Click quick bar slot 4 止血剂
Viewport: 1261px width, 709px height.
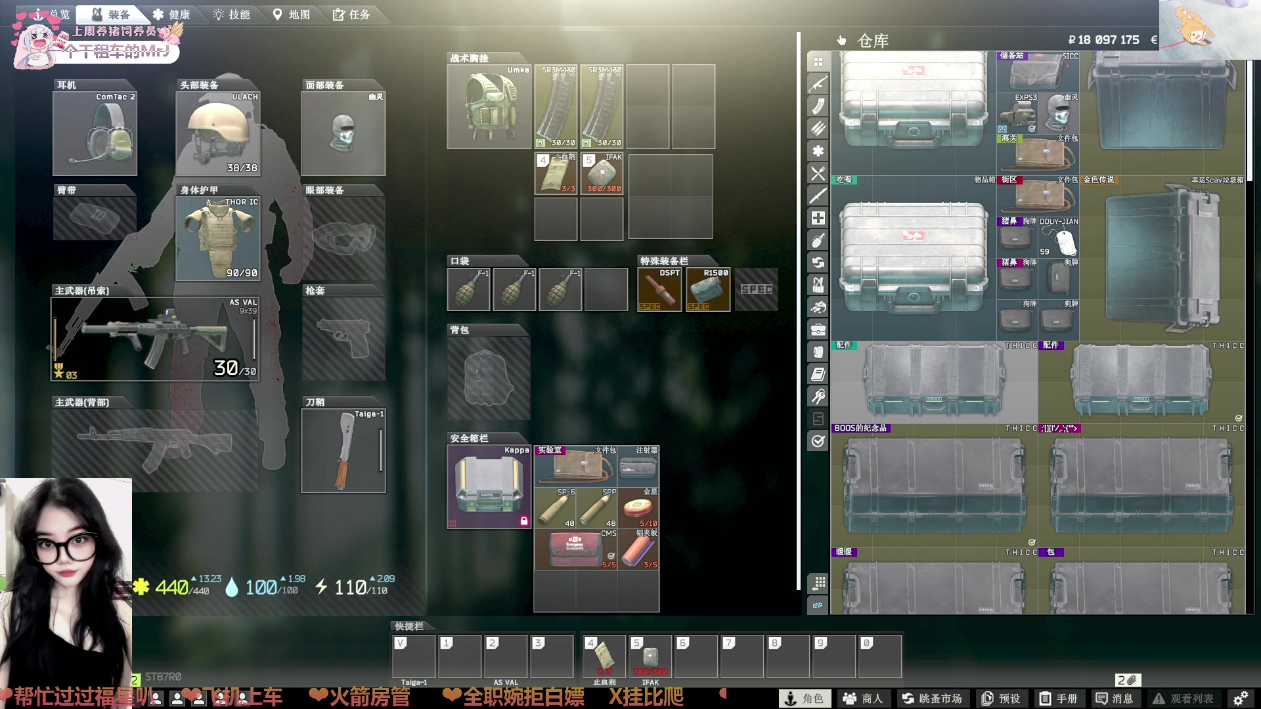(604, 656)
